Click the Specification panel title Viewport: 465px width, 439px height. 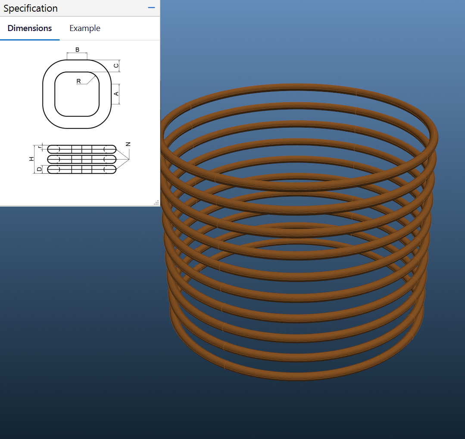(31, 8)
